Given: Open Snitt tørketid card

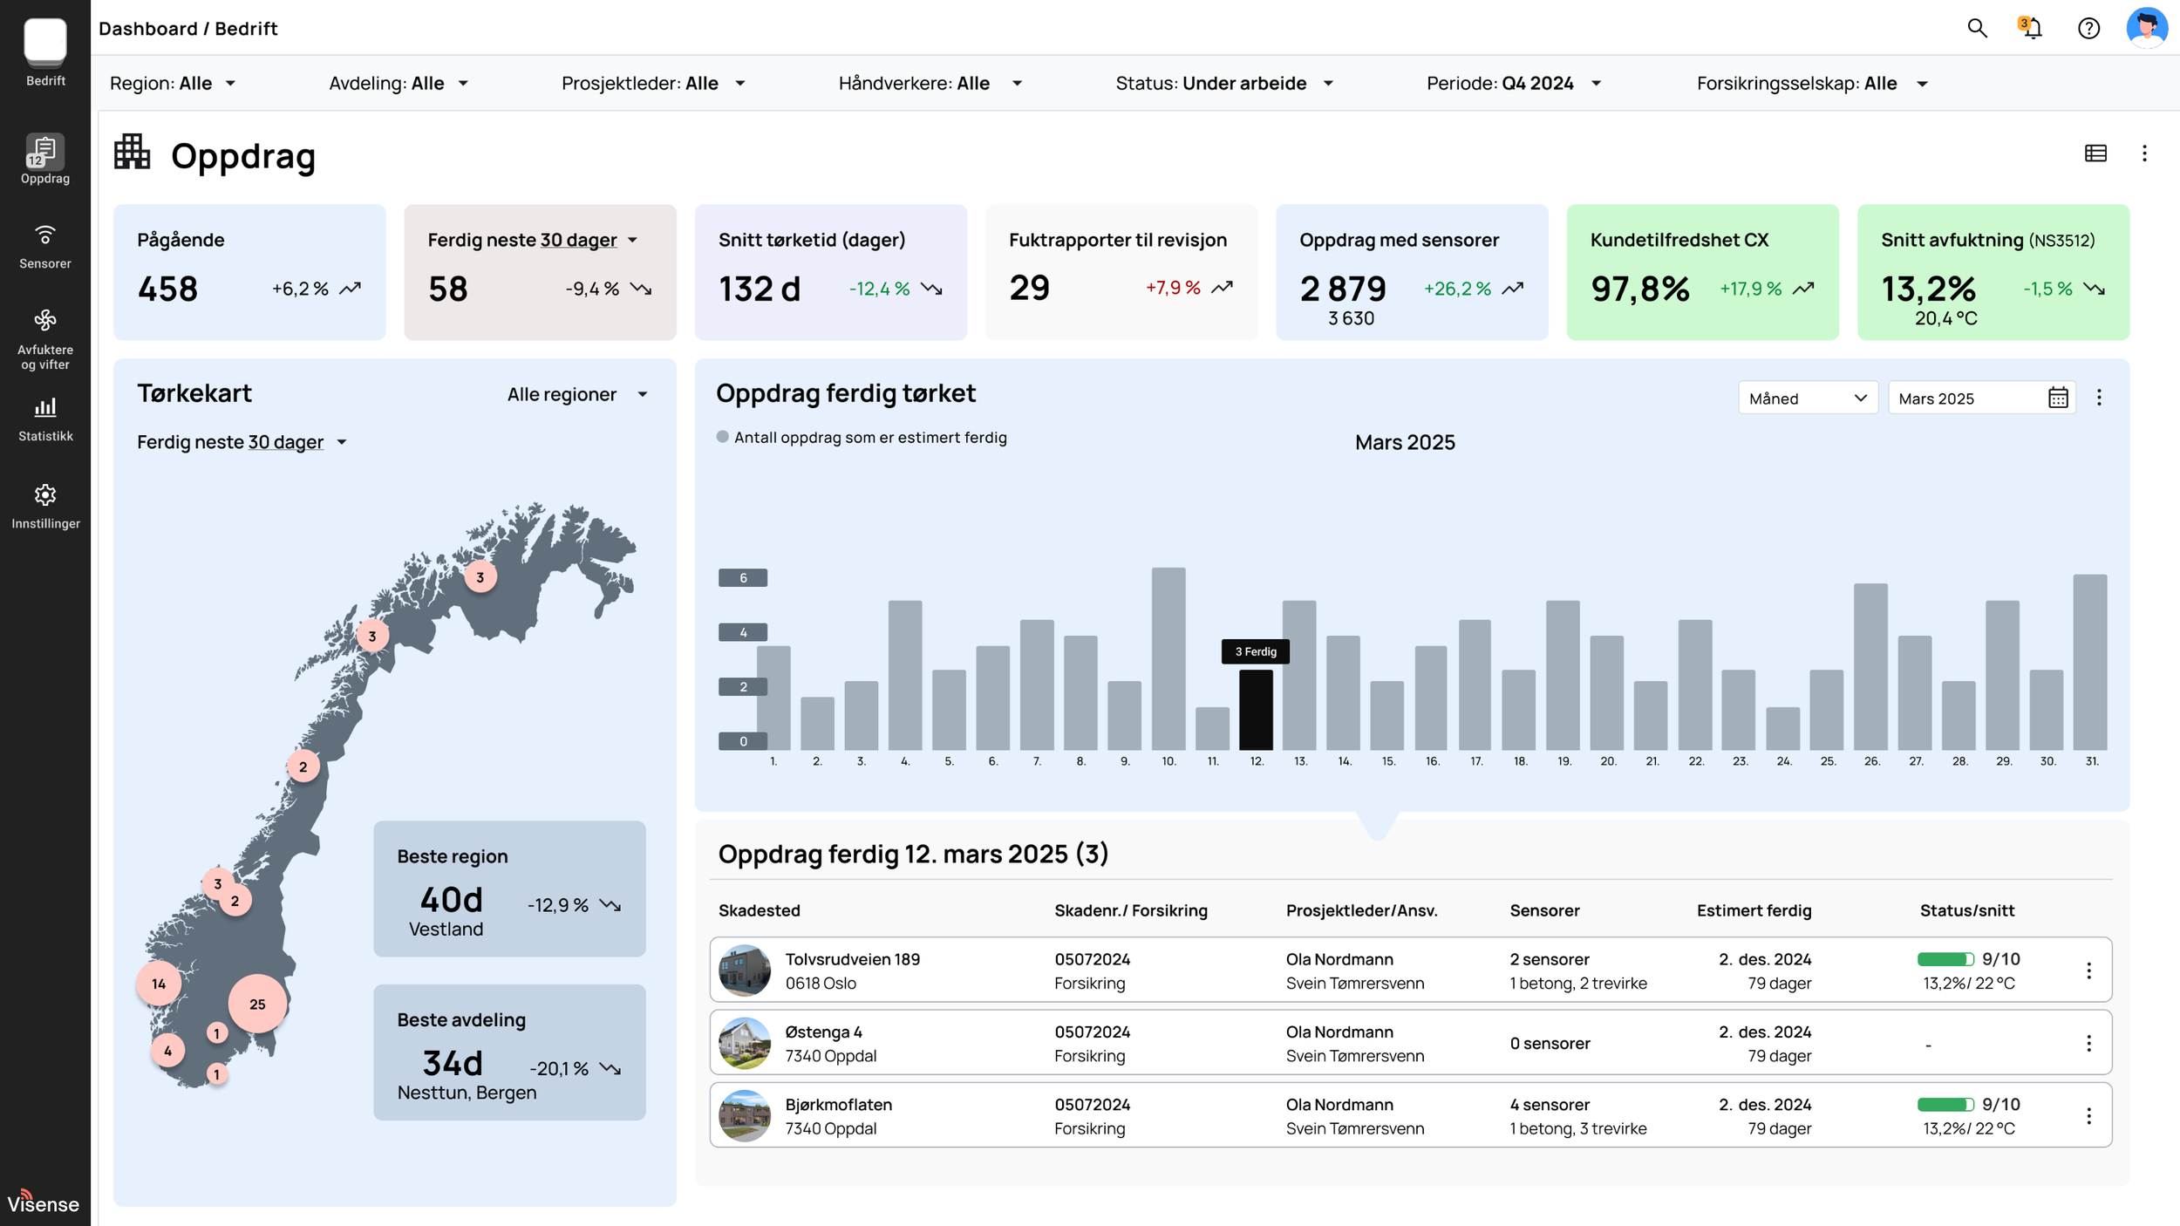Looking at the screenshot, I should (830, 272).
